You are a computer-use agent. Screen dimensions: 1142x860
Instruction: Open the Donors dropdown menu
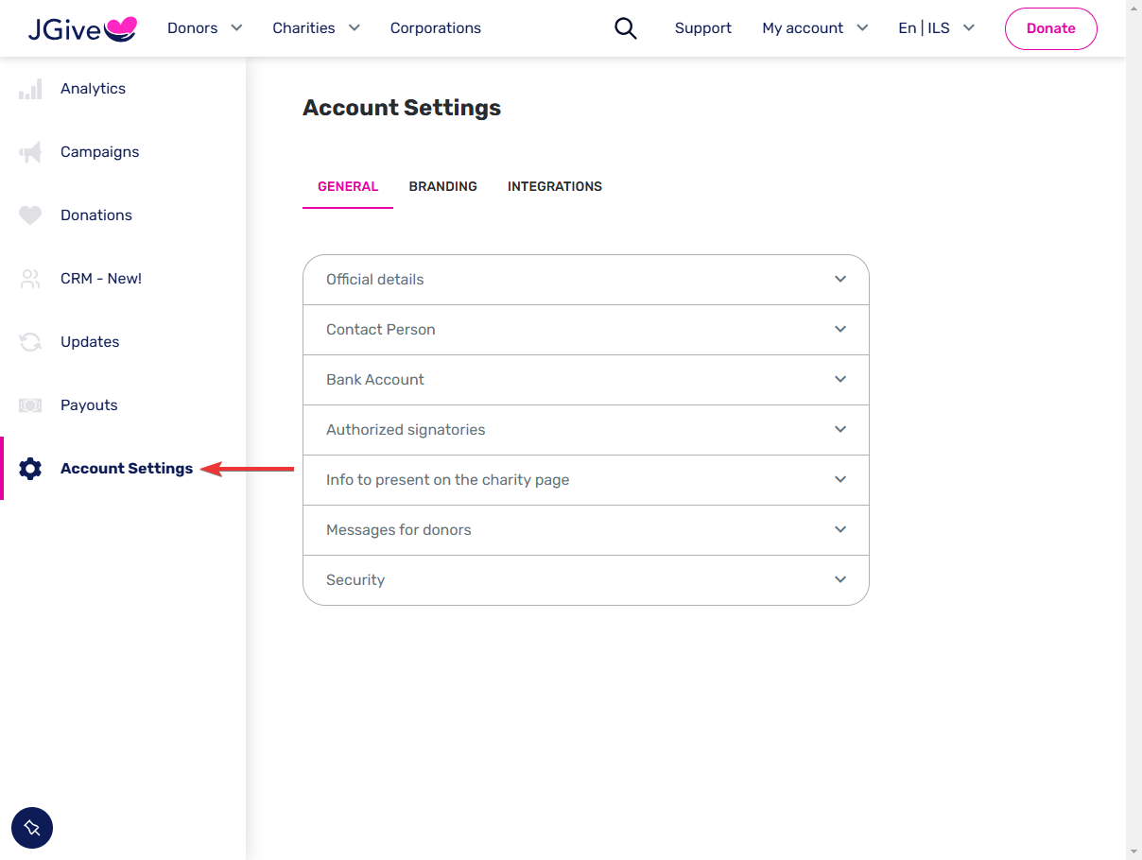(204, 28)
